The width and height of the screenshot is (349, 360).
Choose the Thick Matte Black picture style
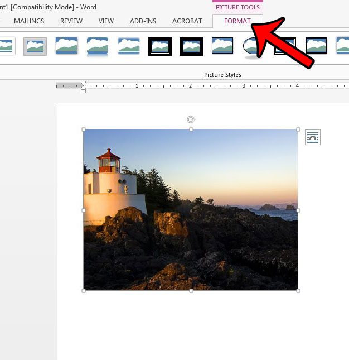pyautogui.click(x=191, y=46)
